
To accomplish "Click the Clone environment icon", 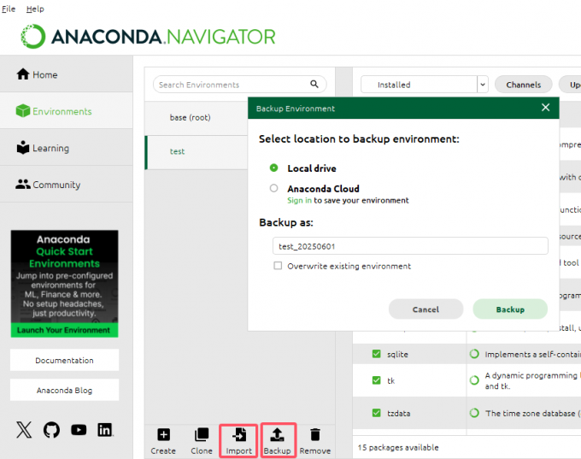I will 202,434.
